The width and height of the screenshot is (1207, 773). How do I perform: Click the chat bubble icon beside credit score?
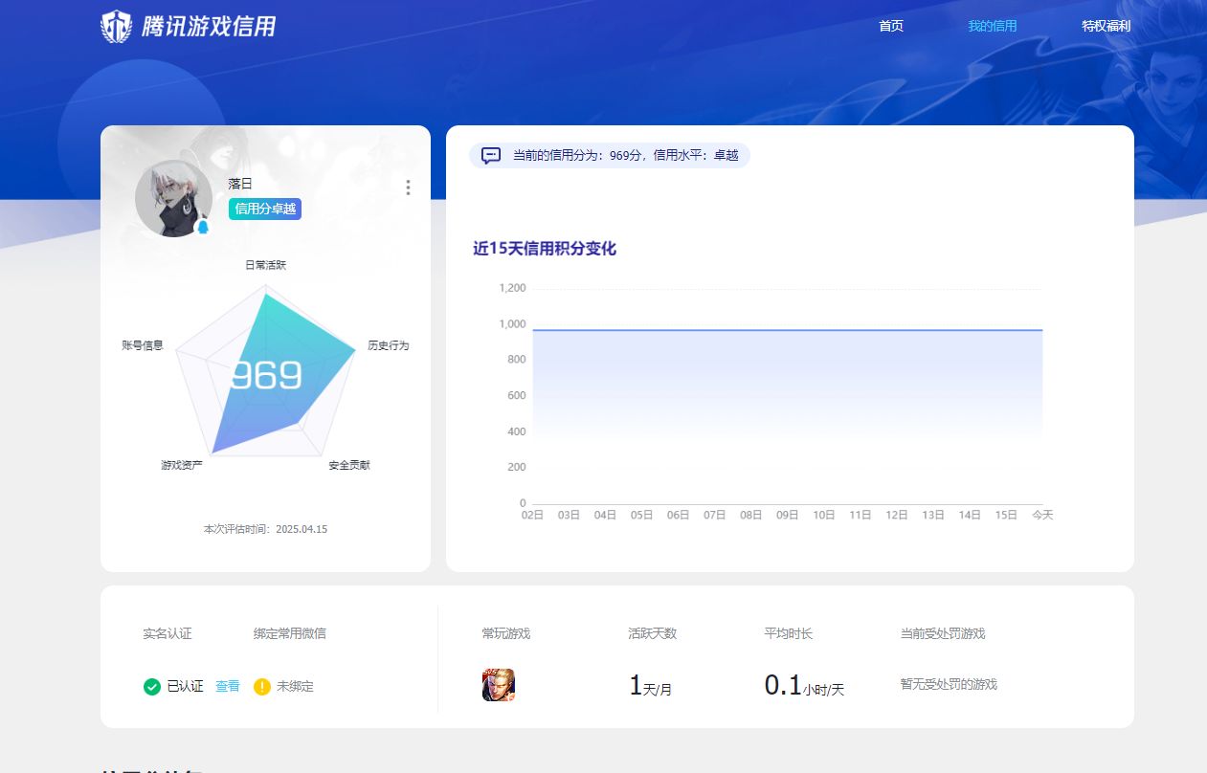491,155
